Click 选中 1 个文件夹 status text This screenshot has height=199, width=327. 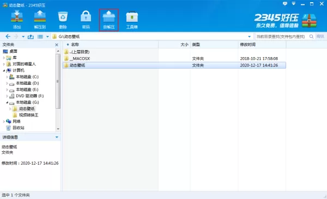pyautogui.click(x=16, y=195)
